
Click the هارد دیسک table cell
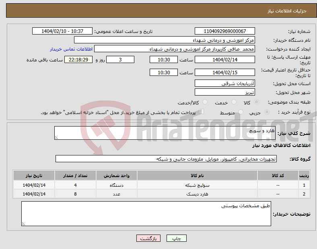coord(197,194)
